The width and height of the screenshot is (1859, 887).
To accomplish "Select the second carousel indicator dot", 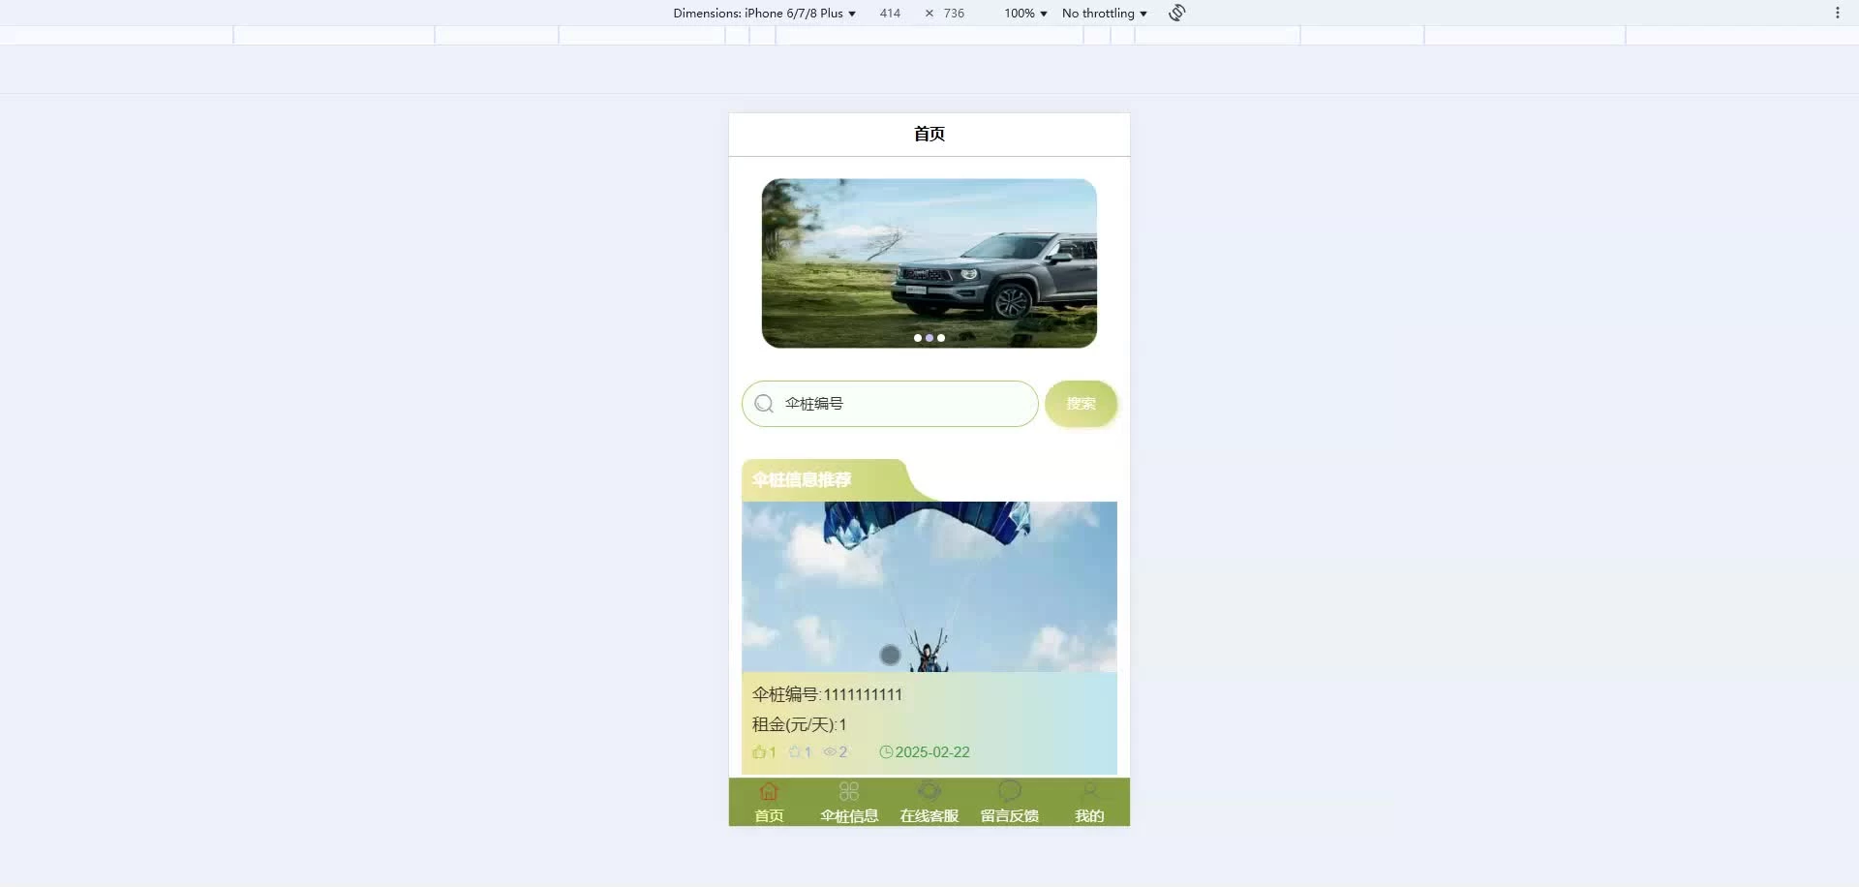I will point(929,338).
